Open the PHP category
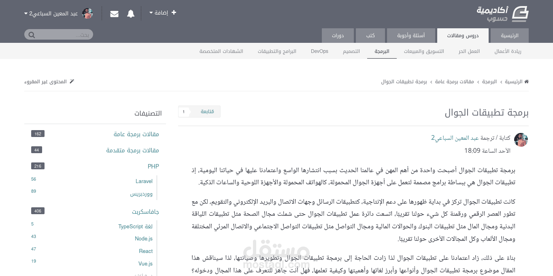This screenshot has width=553, height=276. tap(153, 166)
